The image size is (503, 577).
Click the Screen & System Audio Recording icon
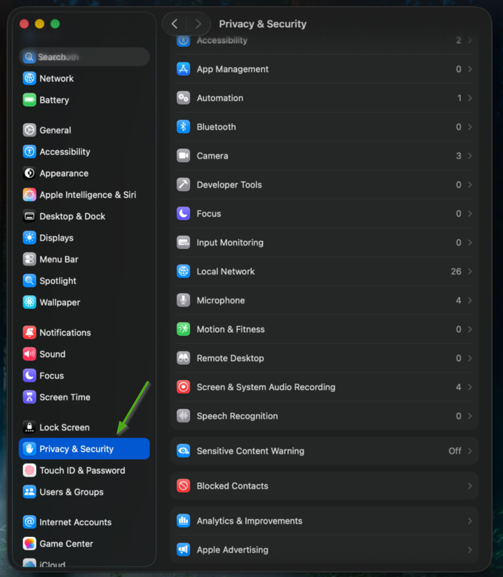183,387
